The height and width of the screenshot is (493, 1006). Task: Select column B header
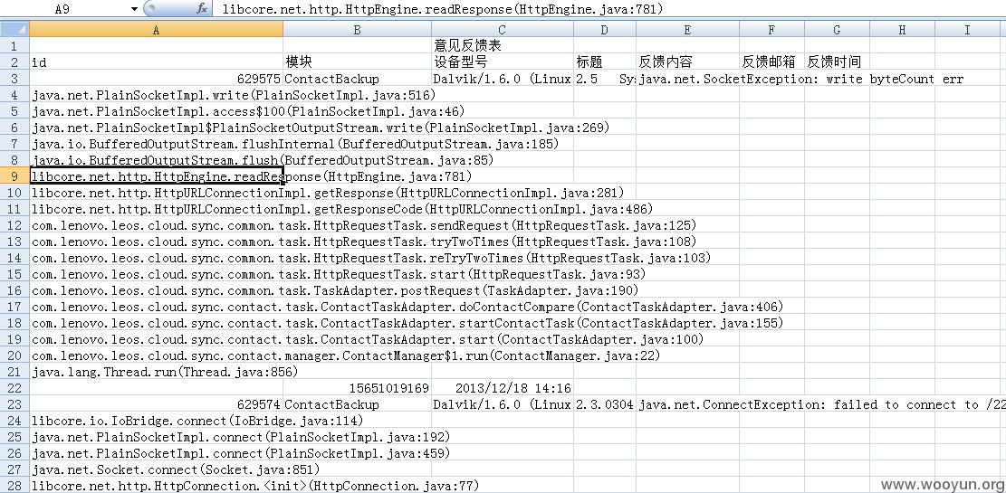tap(358, 30)
